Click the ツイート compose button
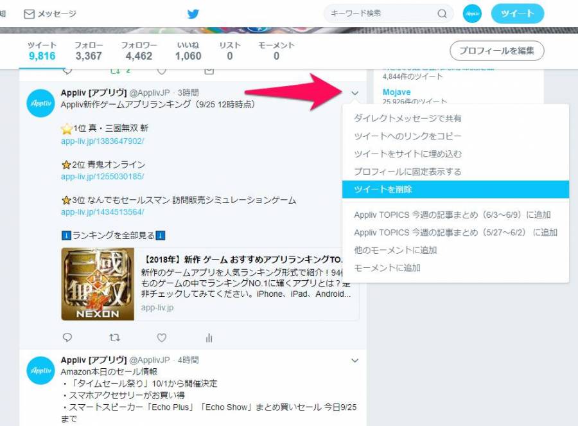The width and height of the screenshot is (578, 426). pyautogui.click(x=518, y=13)
